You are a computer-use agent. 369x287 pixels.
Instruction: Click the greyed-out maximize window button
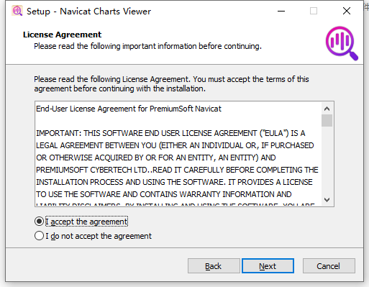(314, 11)
